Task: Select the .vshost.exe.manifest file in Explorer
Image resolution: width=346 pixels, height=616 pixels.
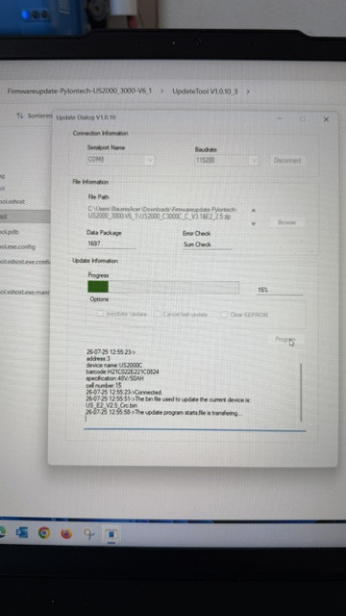Action: coord(25,293)
